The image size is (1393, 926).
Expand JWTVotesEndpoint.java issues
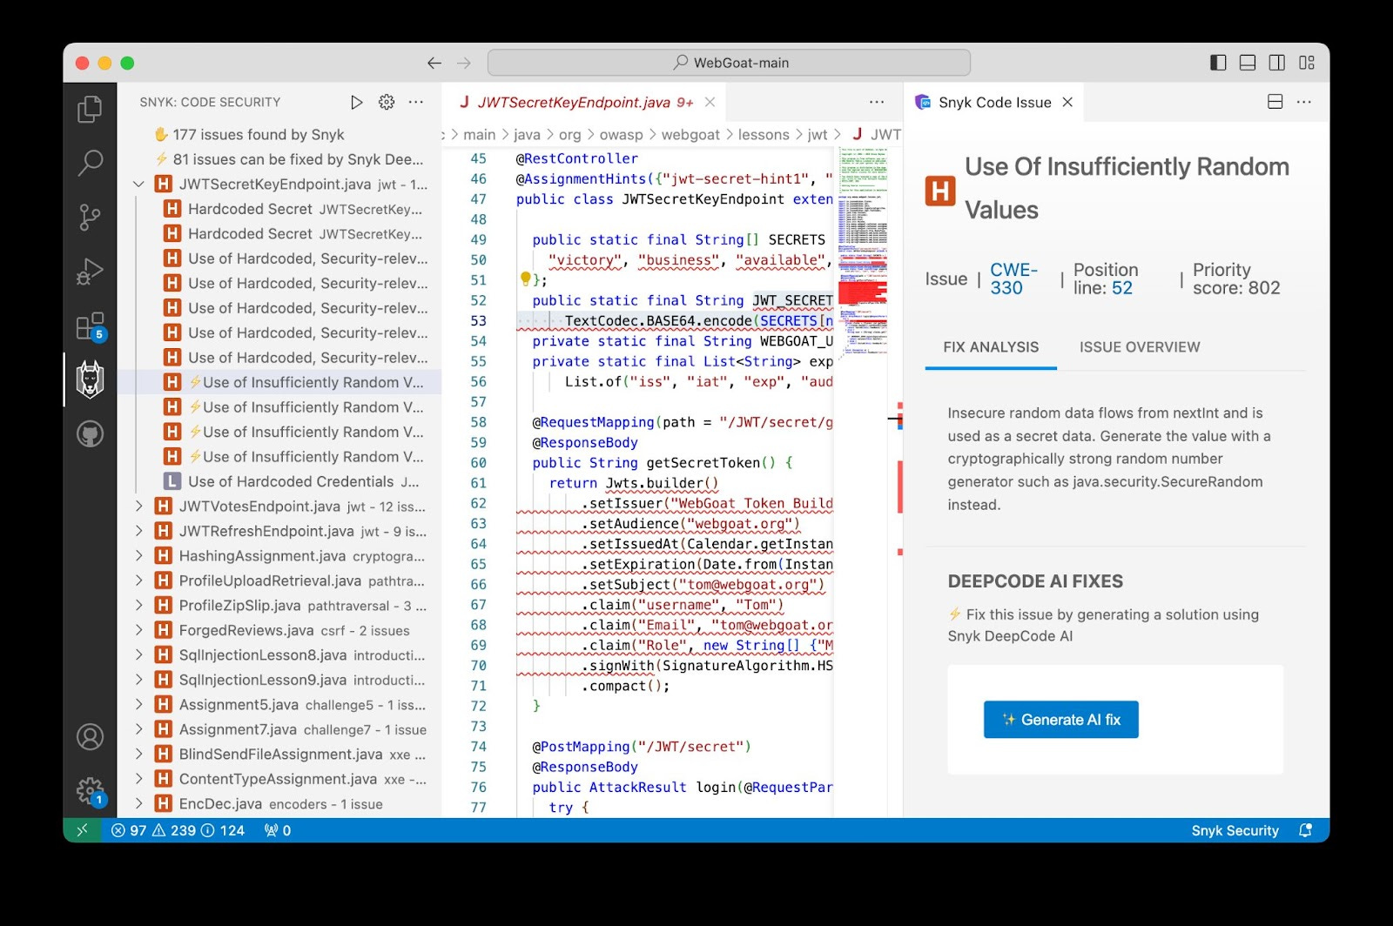138,507
